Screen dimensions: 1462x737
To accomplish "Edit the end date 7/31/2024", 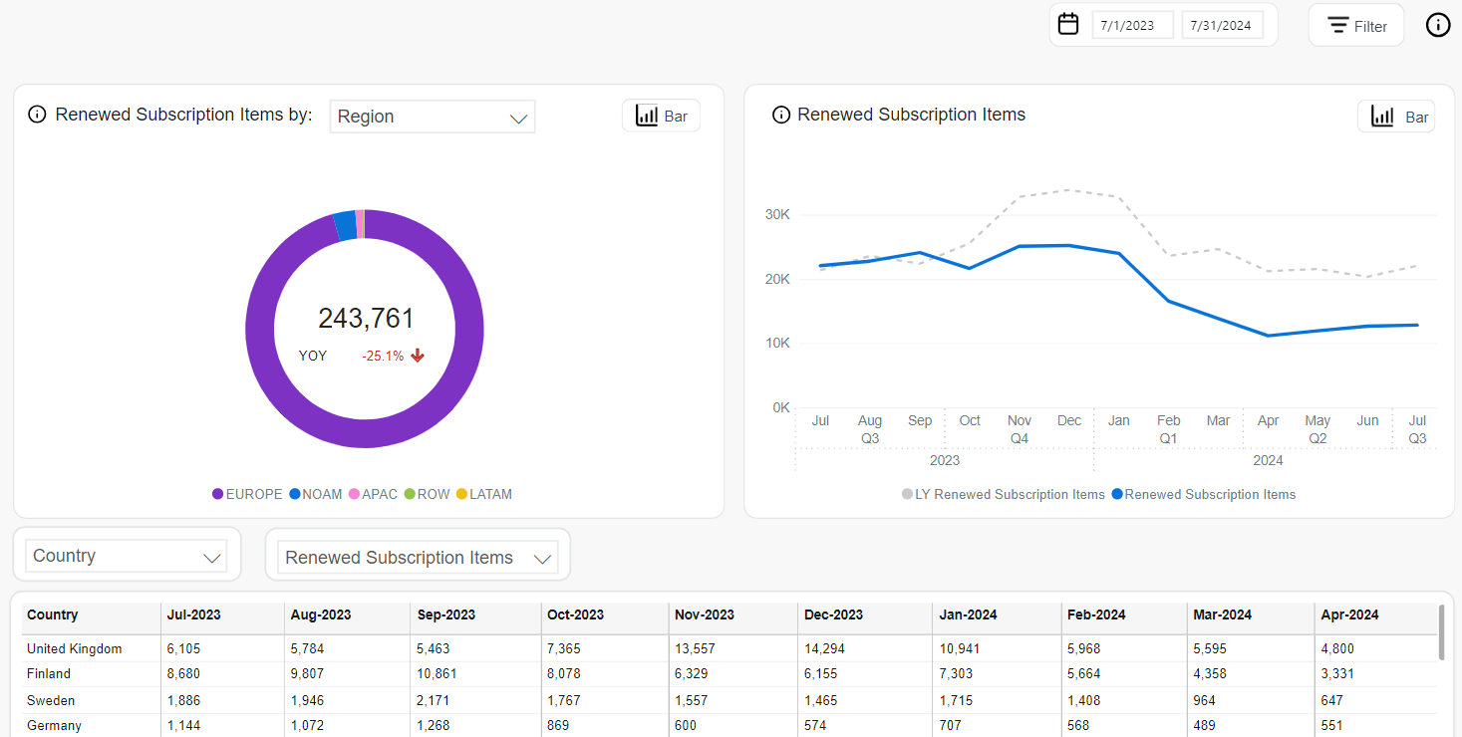I will [x=1222, y=25].
